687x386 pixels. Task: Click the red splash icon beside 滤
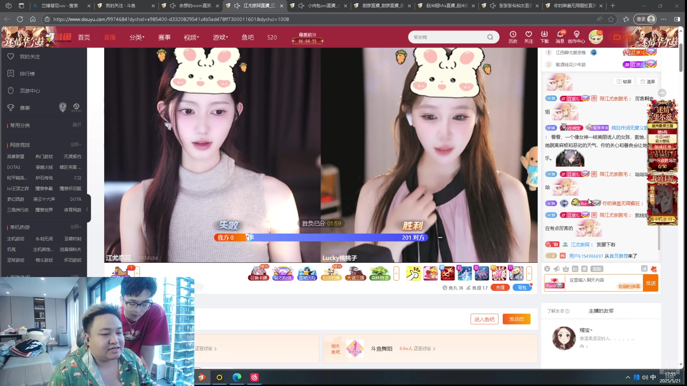[654, 269]
